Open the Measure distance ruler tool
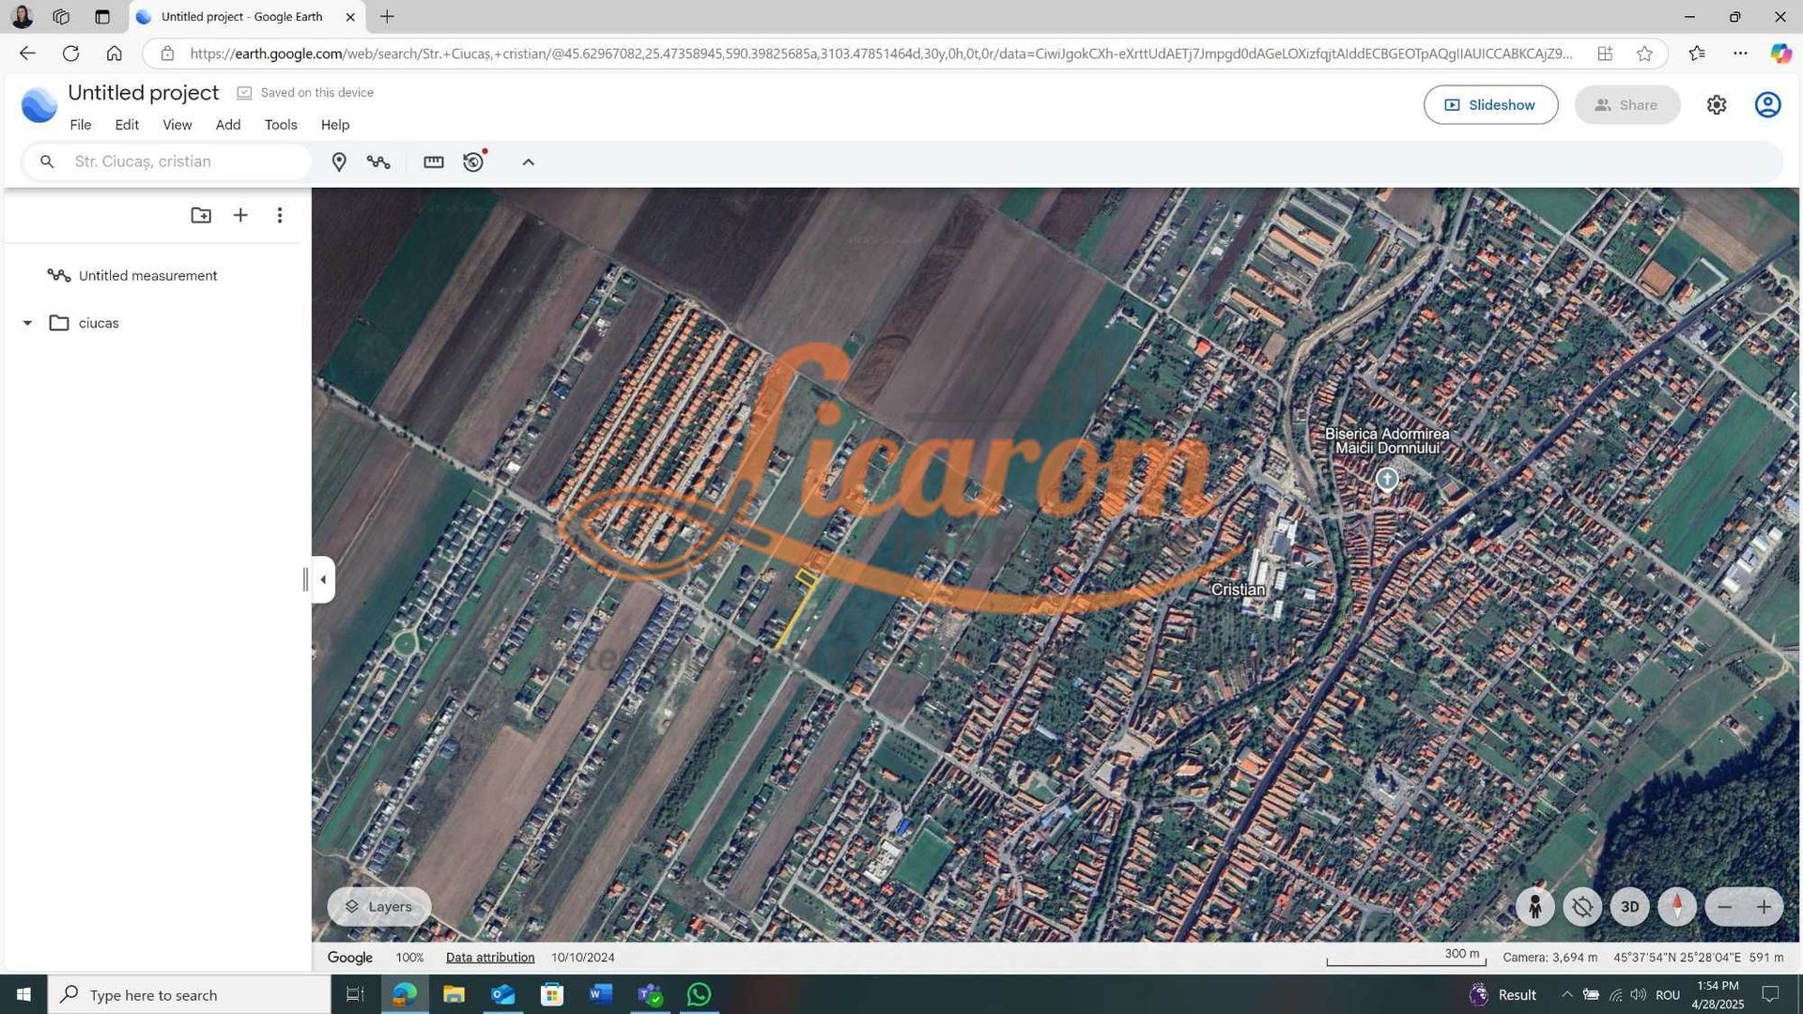Image resolution: width=1803 pixels, height=1014 pixels. click(x=433, y=162)
